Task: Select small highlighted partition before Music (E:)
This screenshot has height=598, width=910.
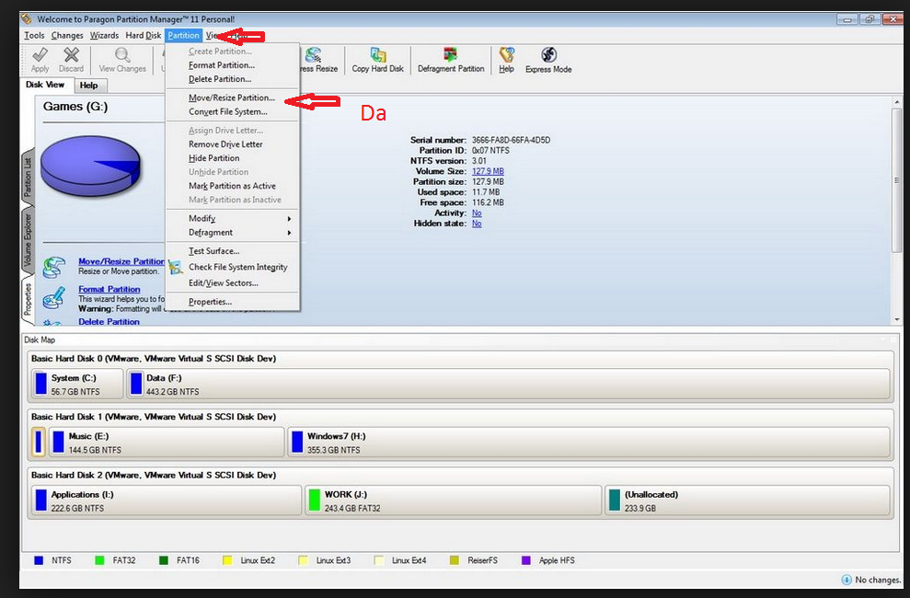Action: pyautogui.click(x=39, y=442)
